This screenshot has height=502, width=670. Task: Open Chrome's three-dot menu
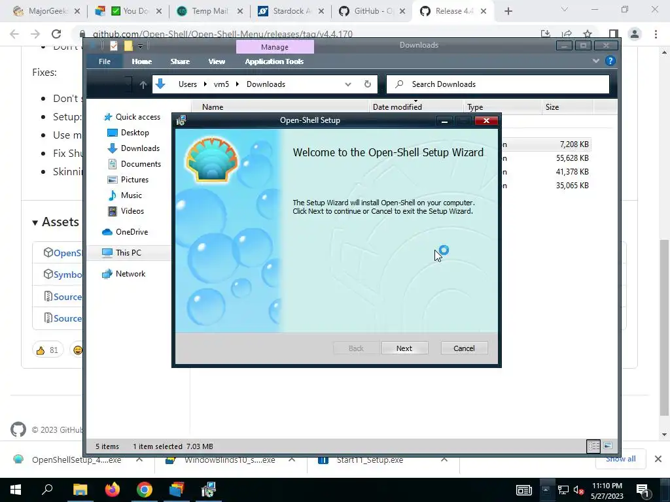[656, 34]
